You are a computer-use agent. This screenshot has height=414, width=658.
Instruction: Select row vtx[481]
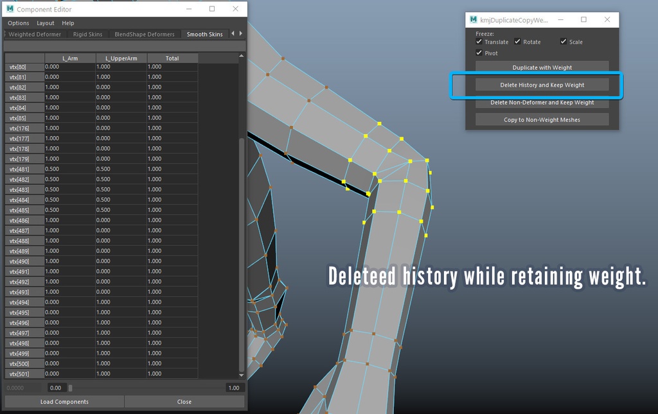(24, 169)
